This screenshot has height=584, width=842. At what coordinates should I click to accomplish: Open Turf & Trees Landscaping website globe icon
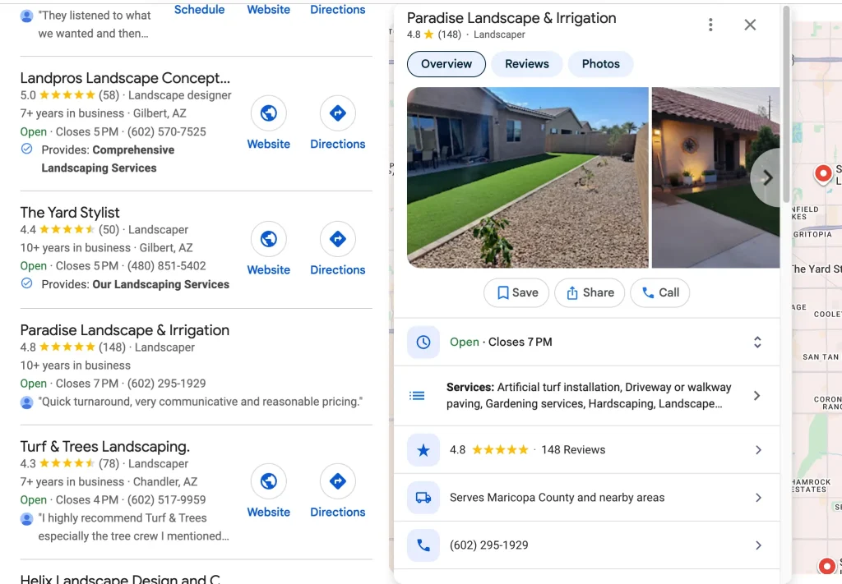click(x=269, y=481)
